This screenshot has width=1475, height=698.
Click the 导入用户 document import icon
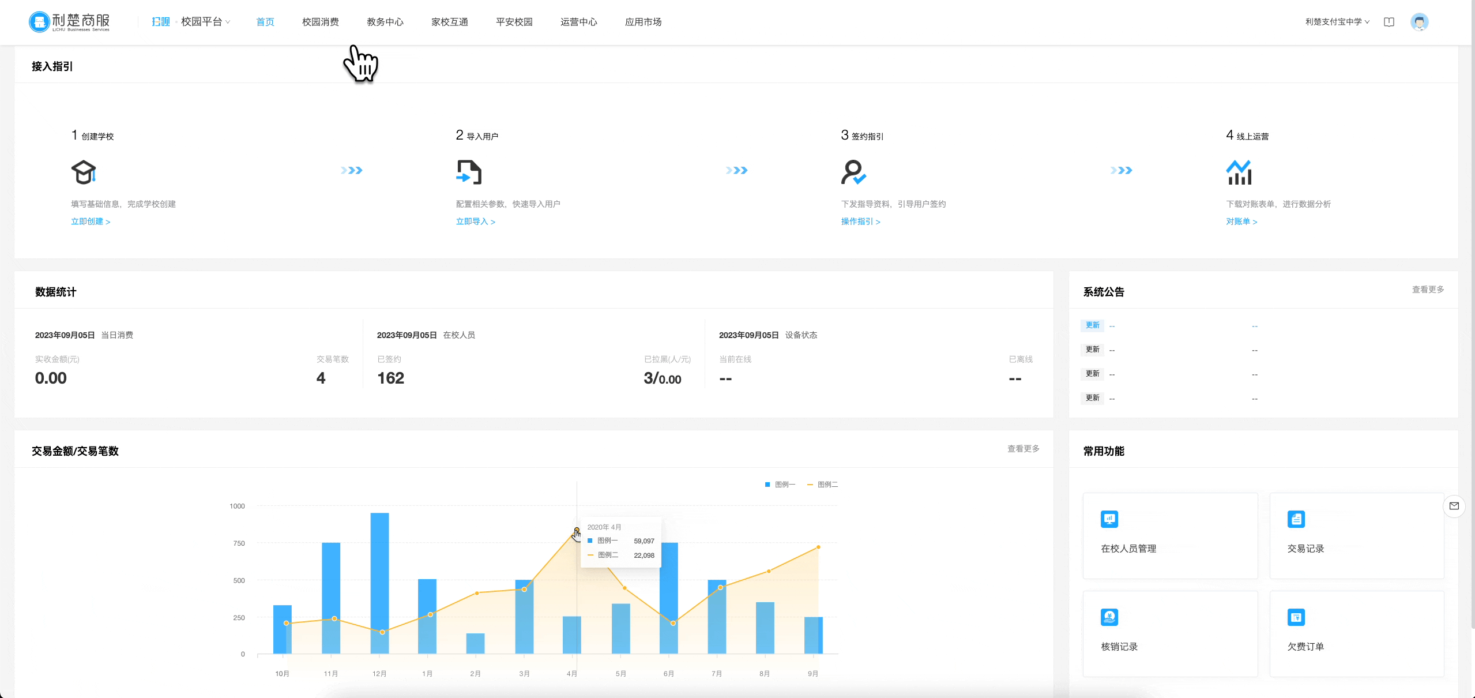pyautogui.click(x=469, y=172)
